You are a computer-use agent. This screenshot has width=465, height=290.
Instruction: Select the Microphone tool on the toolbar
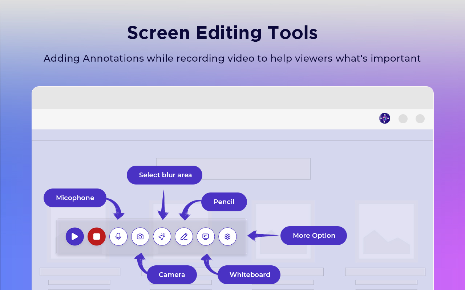[x=118, y=236]
